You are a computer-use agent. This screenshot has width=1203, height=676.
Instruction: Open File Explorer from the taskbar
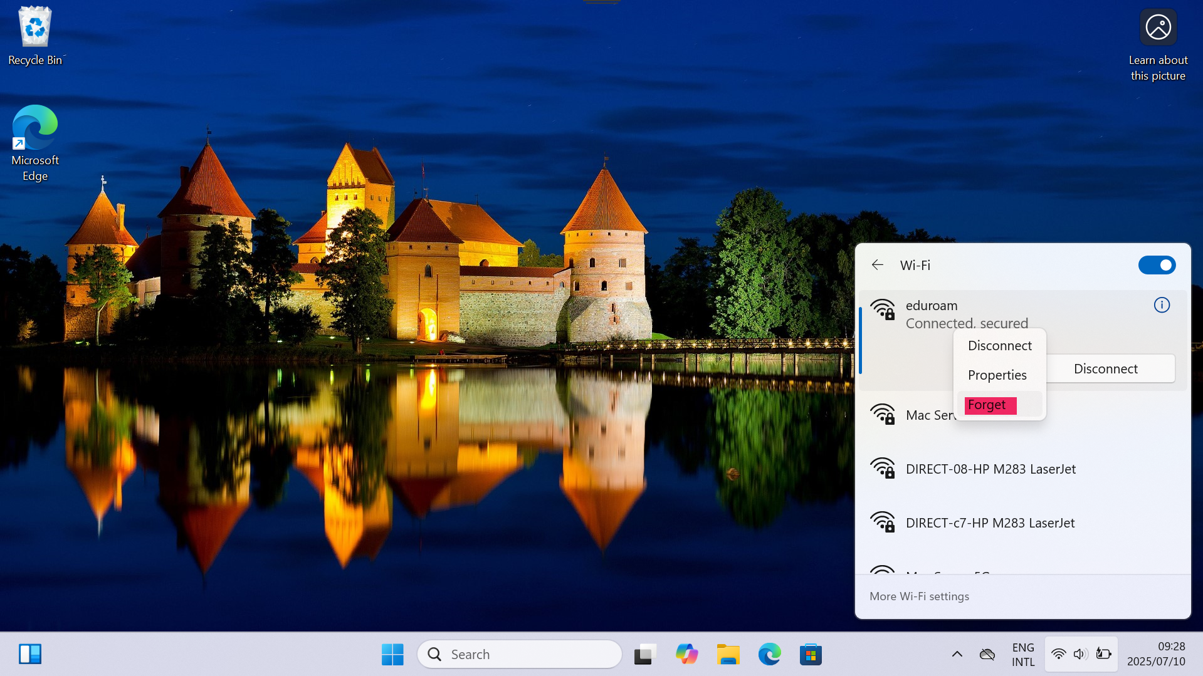728,655
